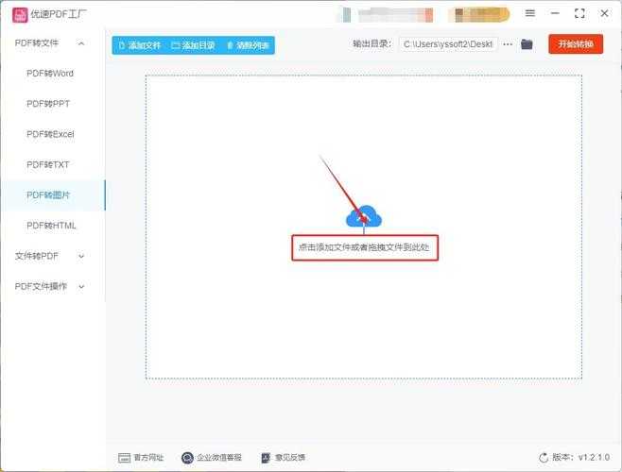Open the three-dots browse output directory
The image size is (622, 472).
point(508,44)
